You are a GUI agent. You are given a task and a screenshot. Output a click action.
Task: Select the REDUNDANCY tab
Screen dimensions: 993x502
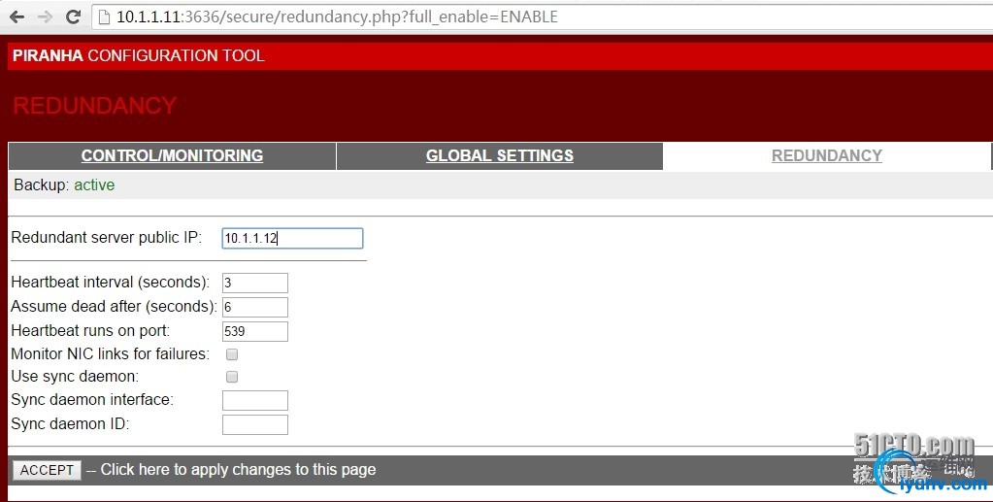(x=826, y=156)
